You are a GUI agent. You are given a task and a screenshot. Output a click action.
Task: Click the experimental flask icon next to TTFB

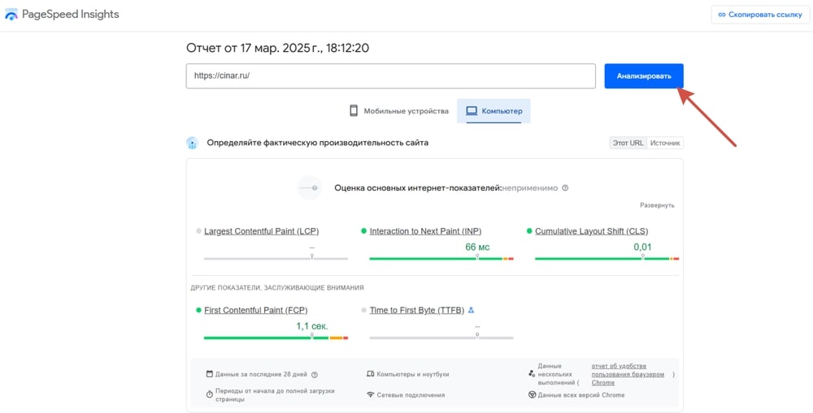471,311
